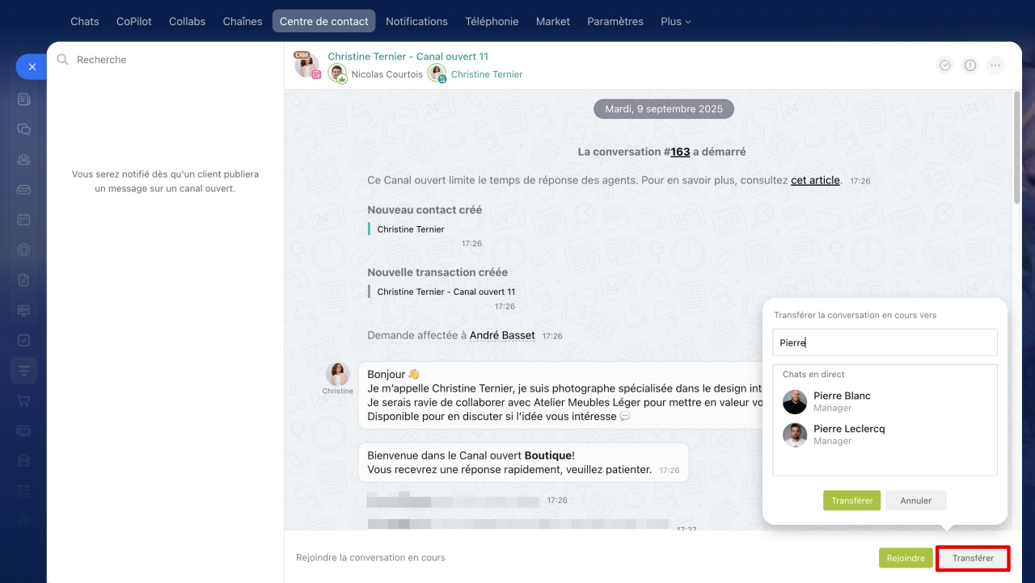Click green Transférer button in popup
Screen dimensions: 1035x583
(851, 501)
